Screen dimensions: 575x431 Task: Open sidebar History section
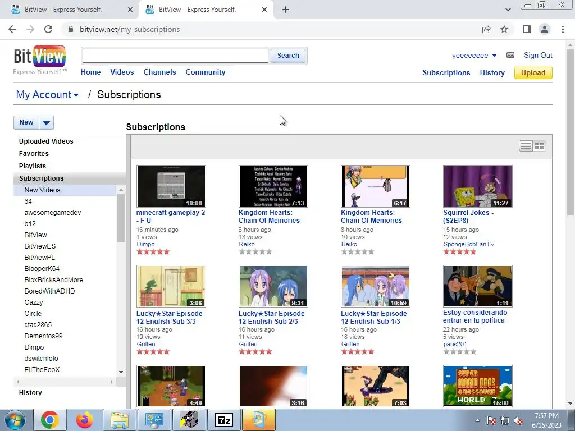(x=30, y=392)
